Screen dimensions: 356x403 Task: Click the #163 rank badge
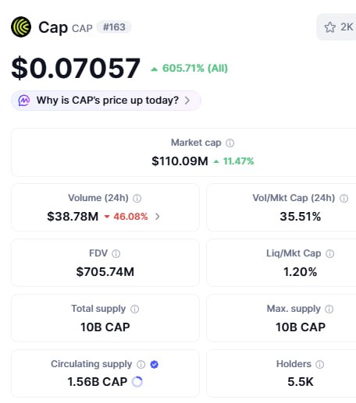pos(114,27)
